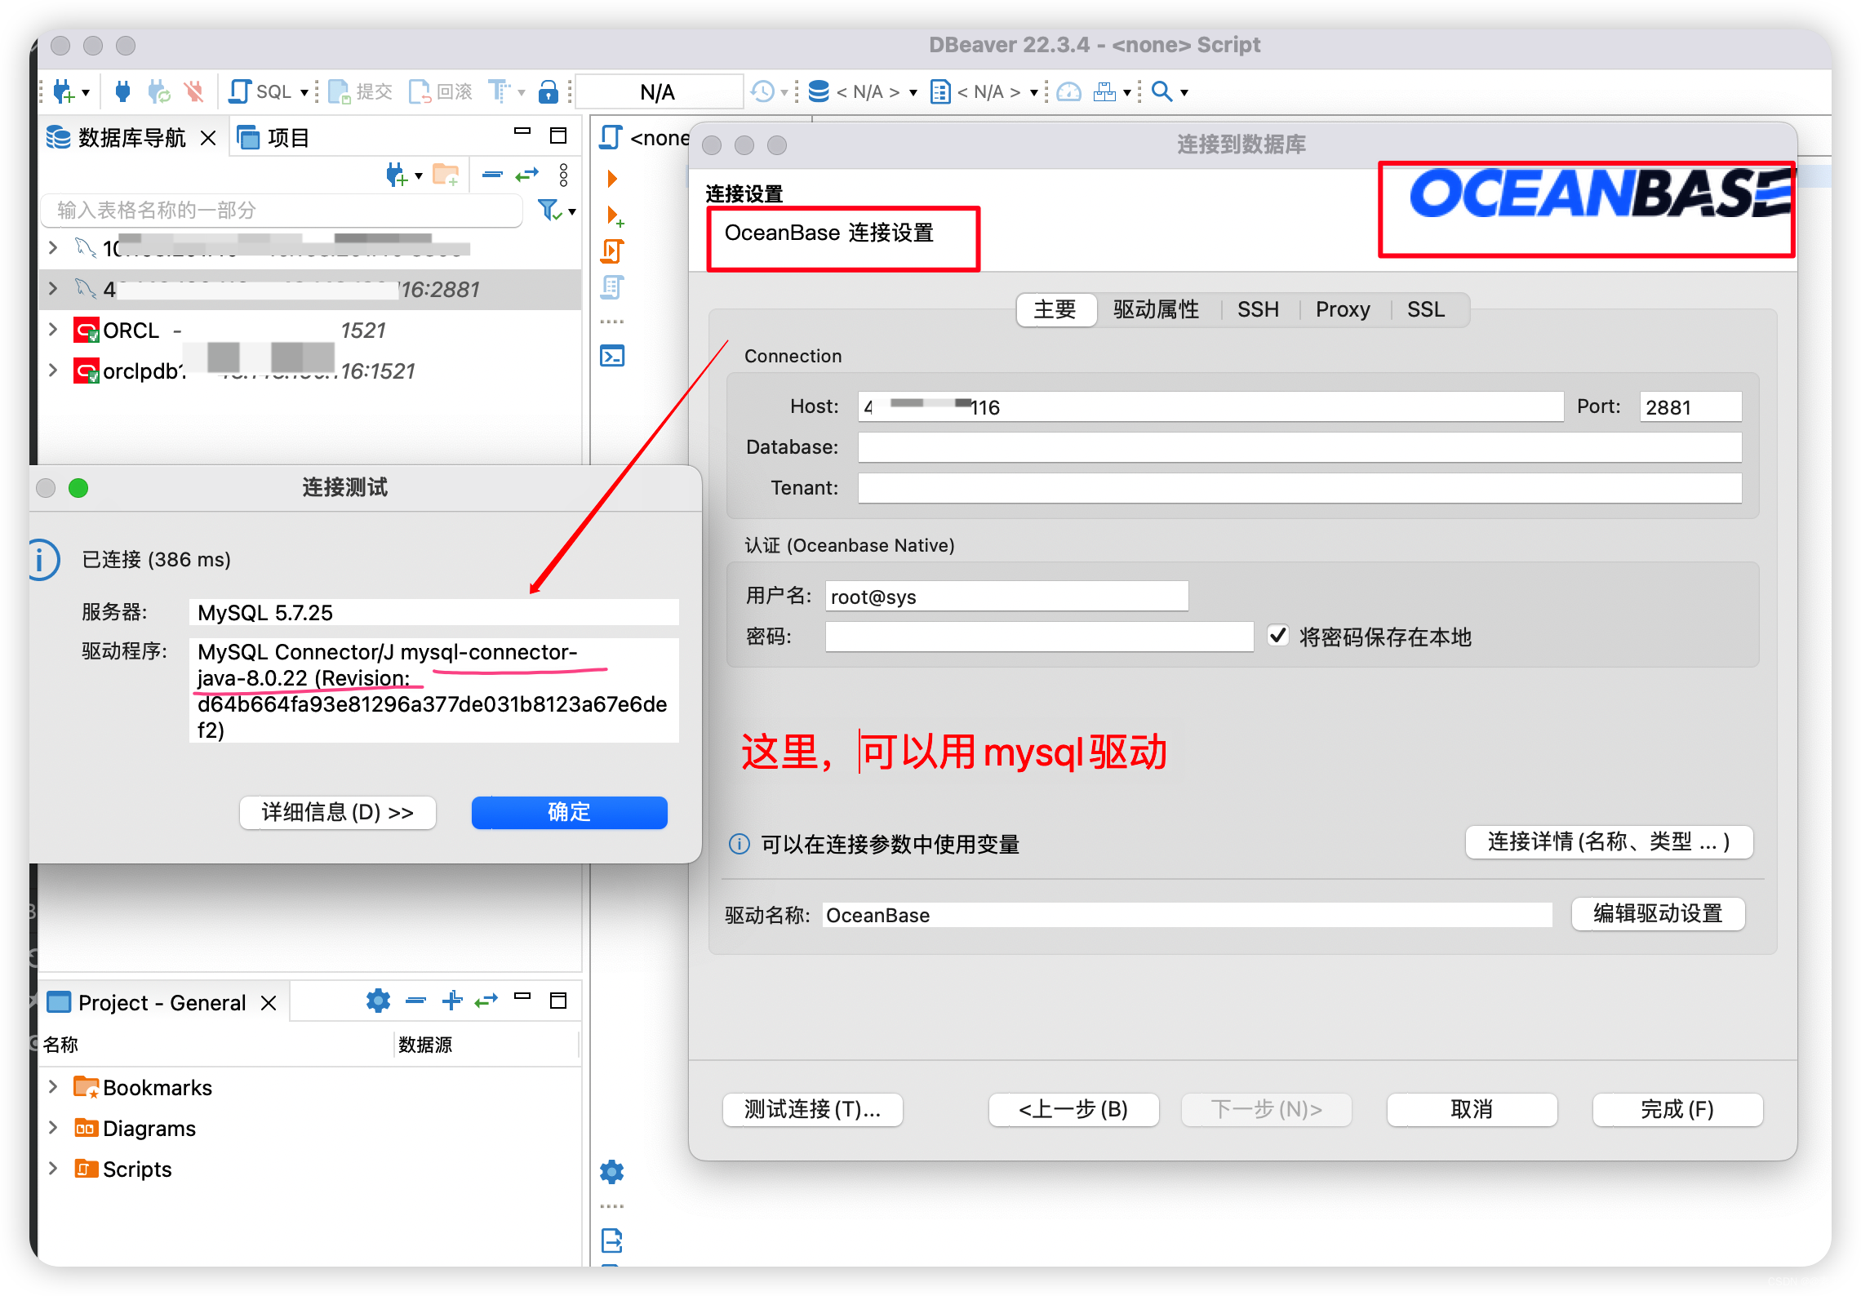Screen dimensions: 1861x1296
Task: Open the SQL button dropdown arrow
Action: point(304,92)
